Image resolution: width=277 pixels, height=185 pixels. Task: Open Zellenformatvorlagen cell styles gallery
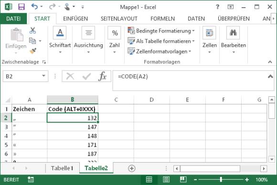(x=160, y=51)
